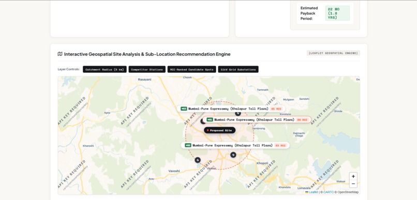Open the #02 Khalapur Toll Plaza candidate label
Viewport: 417px width, 200px height.
point(235,145)
